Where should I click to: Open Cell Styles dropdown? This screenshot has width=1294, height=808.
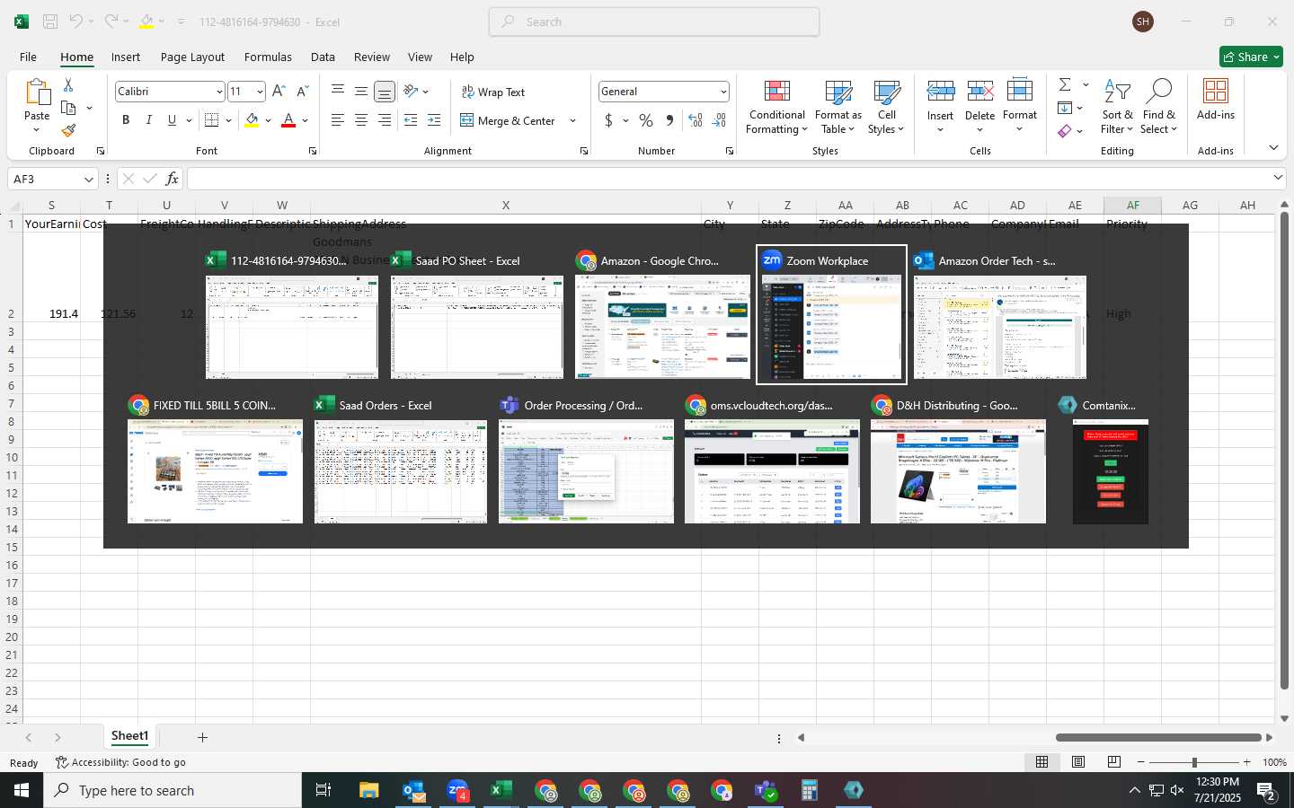[x=886, y=107]
